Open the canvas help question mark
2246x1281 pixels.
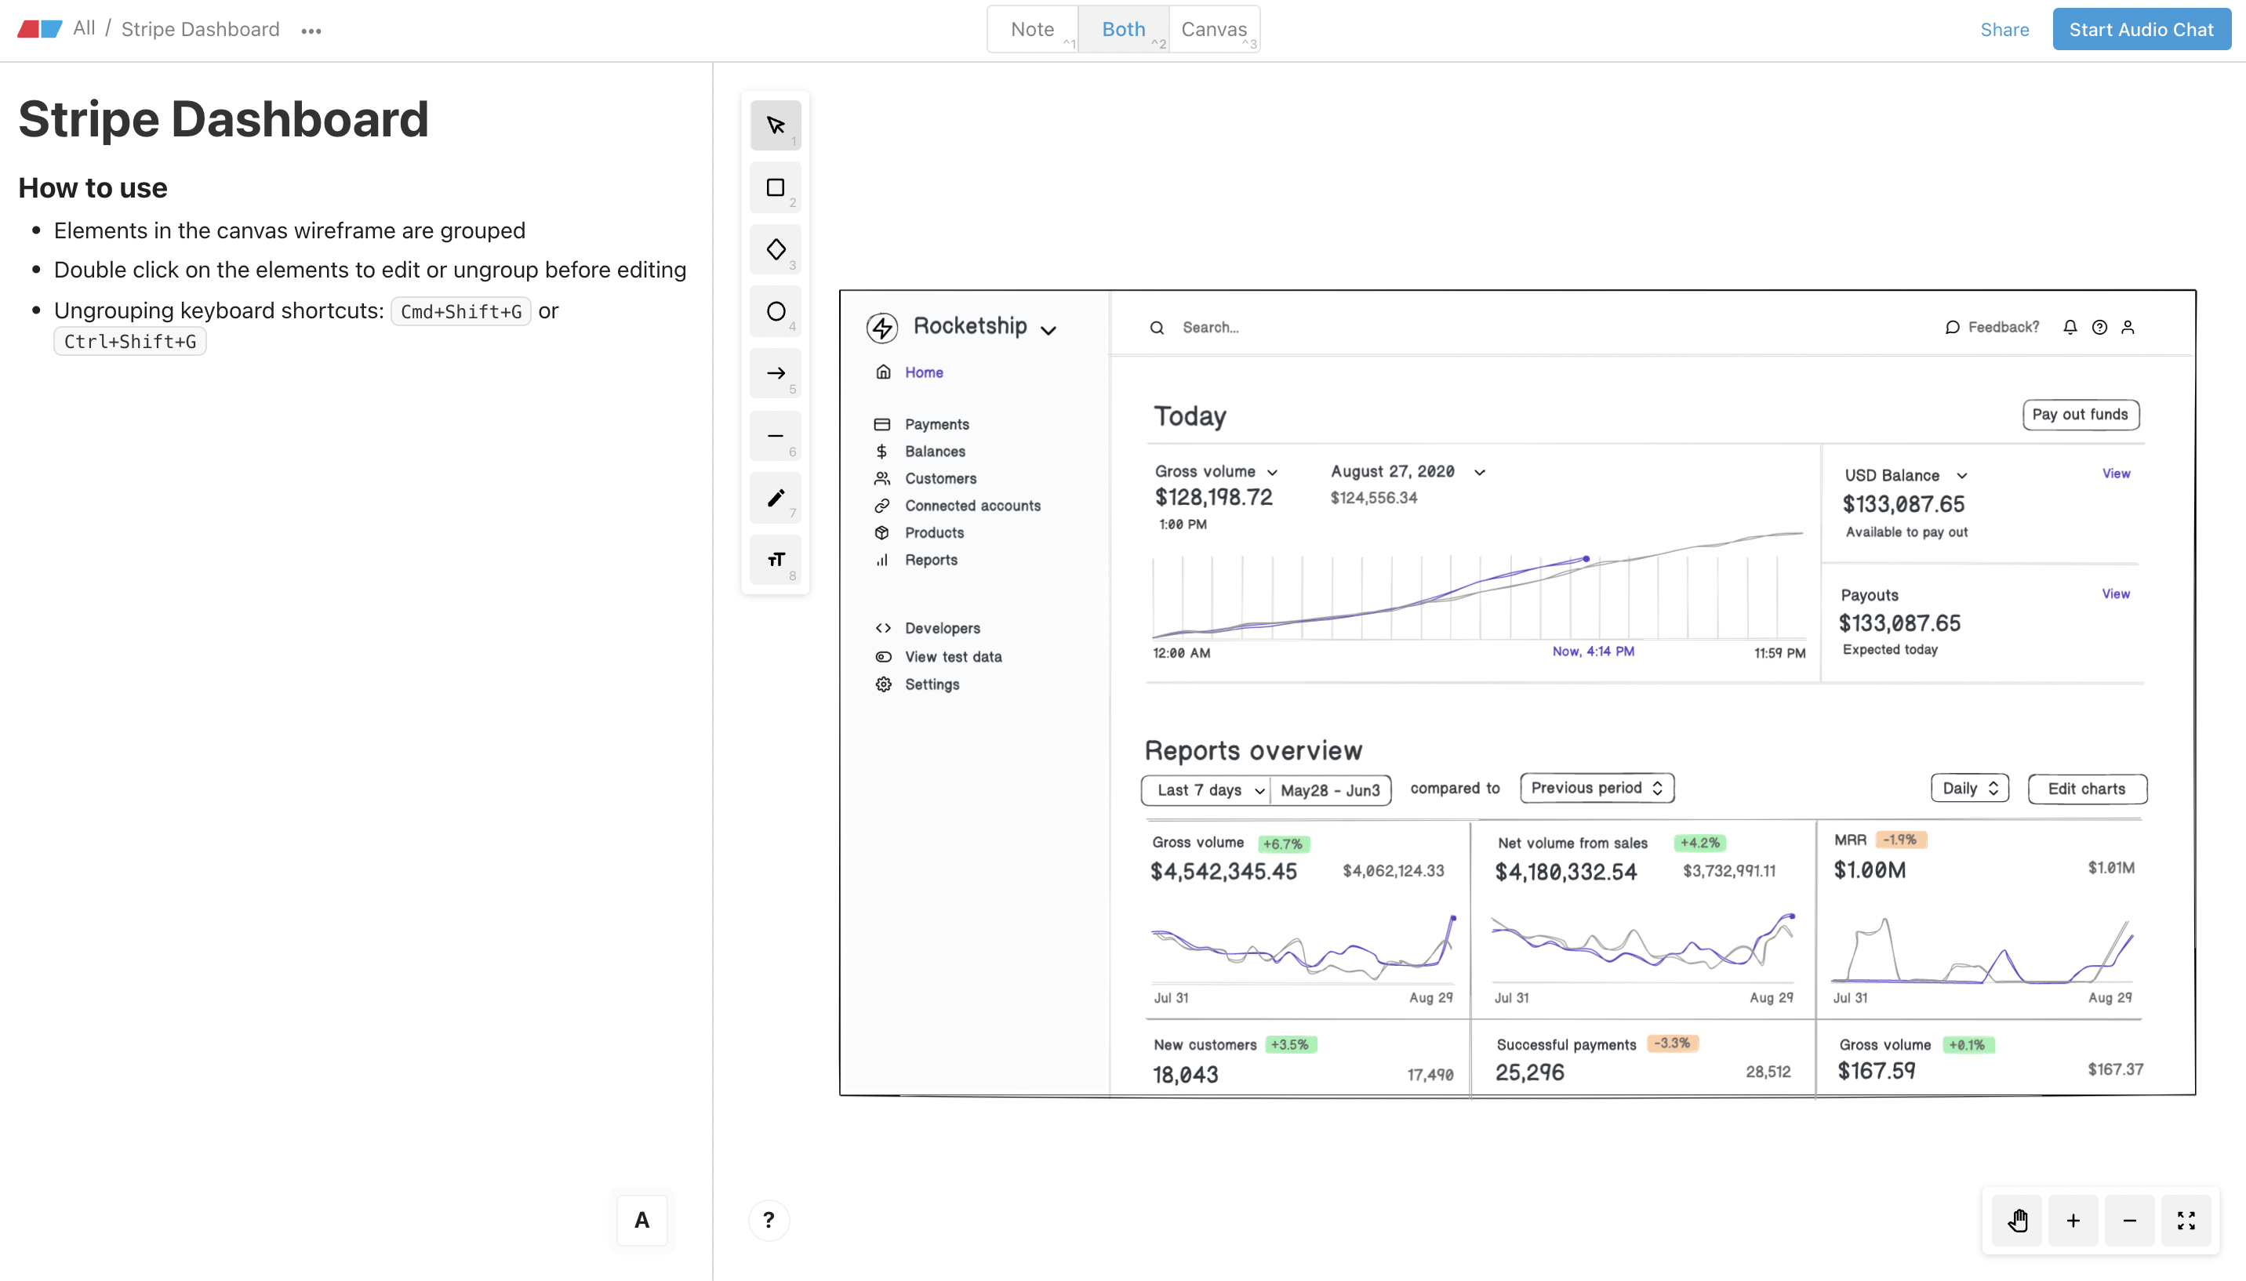click(769, 1221)
